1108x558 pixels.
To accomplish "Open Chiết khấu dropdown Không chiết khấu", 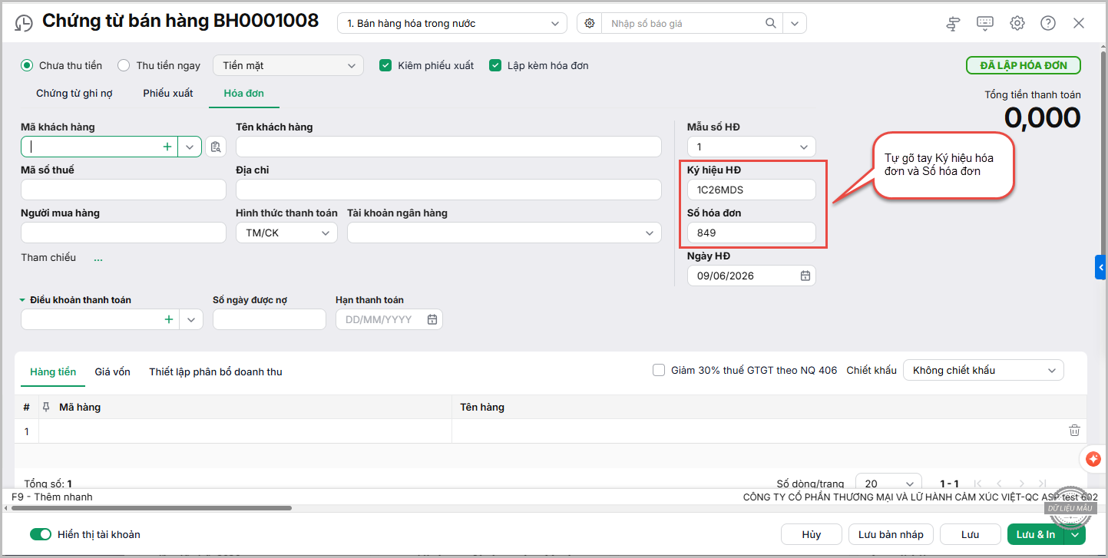I will [x=983, y=370].
